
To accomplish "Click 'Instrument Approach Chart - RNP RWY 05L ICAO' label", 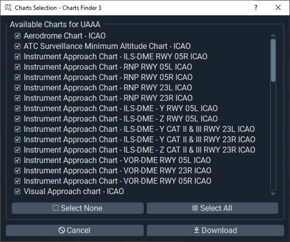I will point(108,67).
